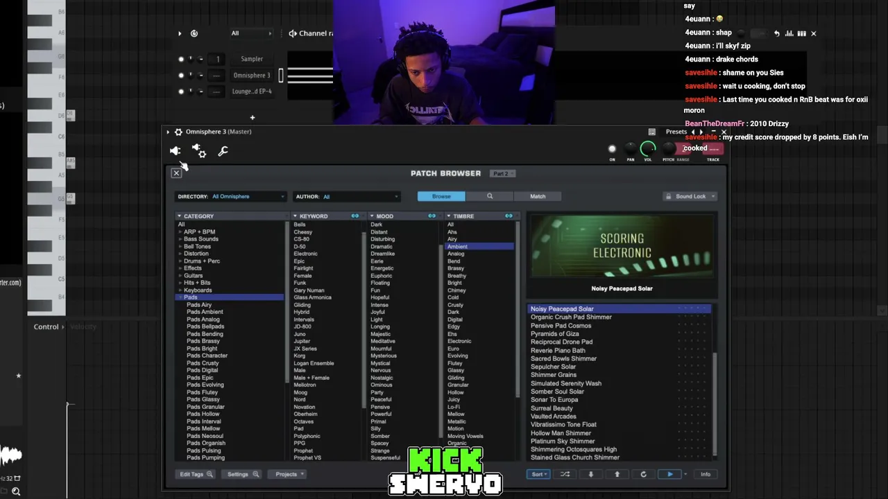The height and width of the screenshot is (499, 888).
Task: Click the preset grid icon left of Presets
Action: click(652, 132)
